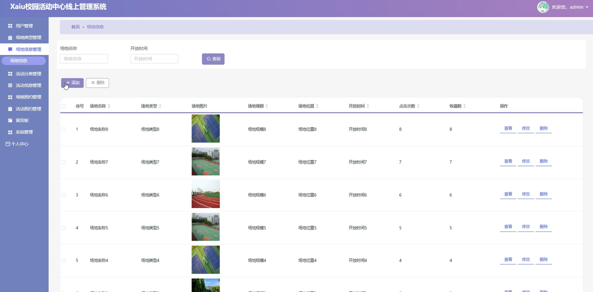Click the 活动分类管理 grid icon
This screenshot has height=292, width=593.
10,74
